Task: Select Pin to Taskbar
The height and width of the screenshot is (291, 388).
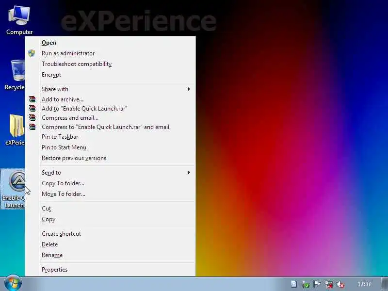Action: [111, 137]
